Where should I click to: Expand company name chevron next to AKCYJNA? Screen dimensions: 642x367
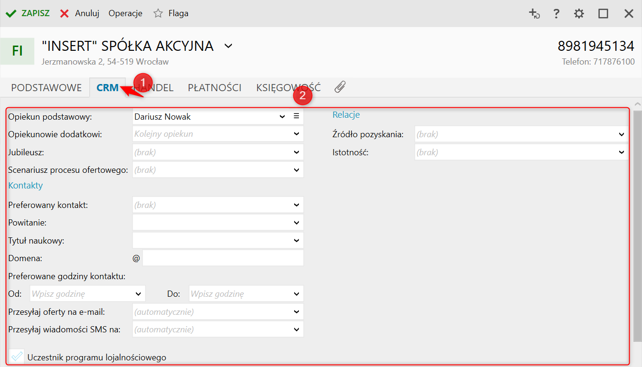(229, 46)
